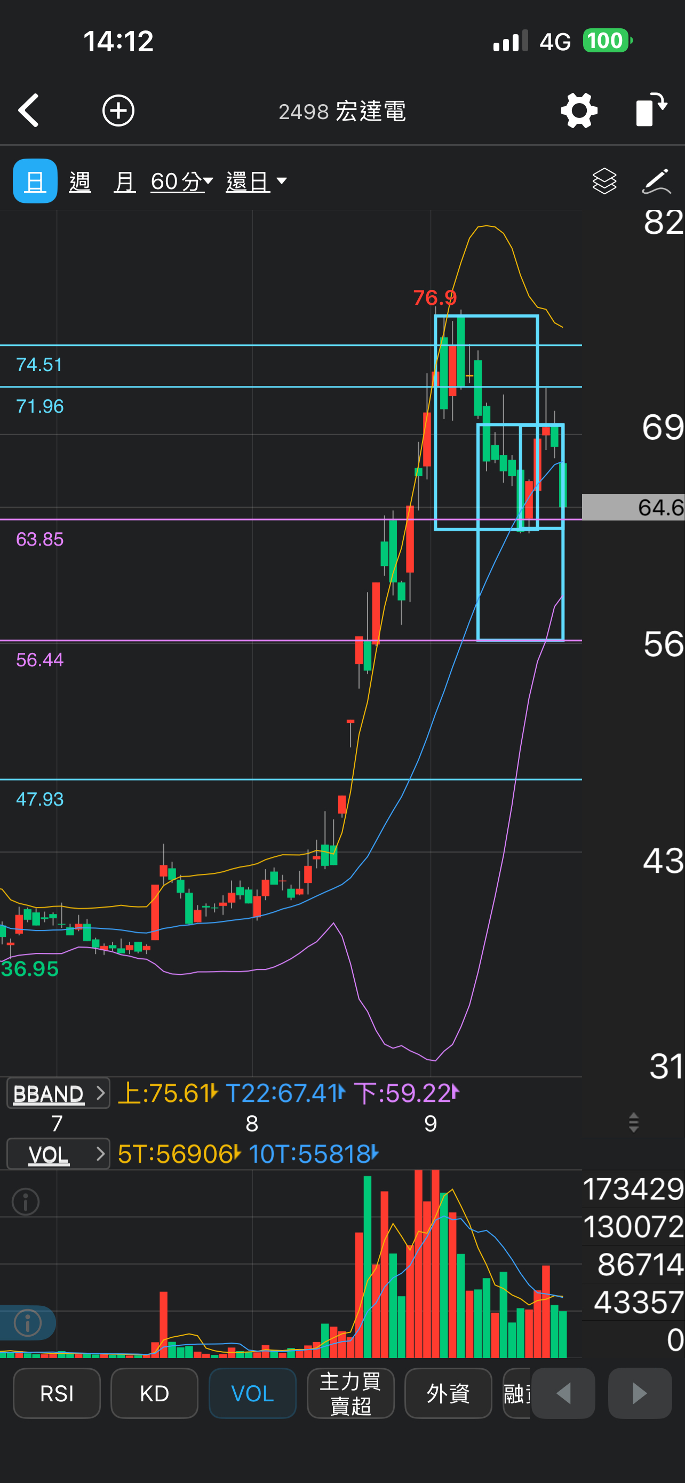This screenshot has width=685, height=1483.
Task: Activate the drawing pencil tool
Action: point(656,181)
